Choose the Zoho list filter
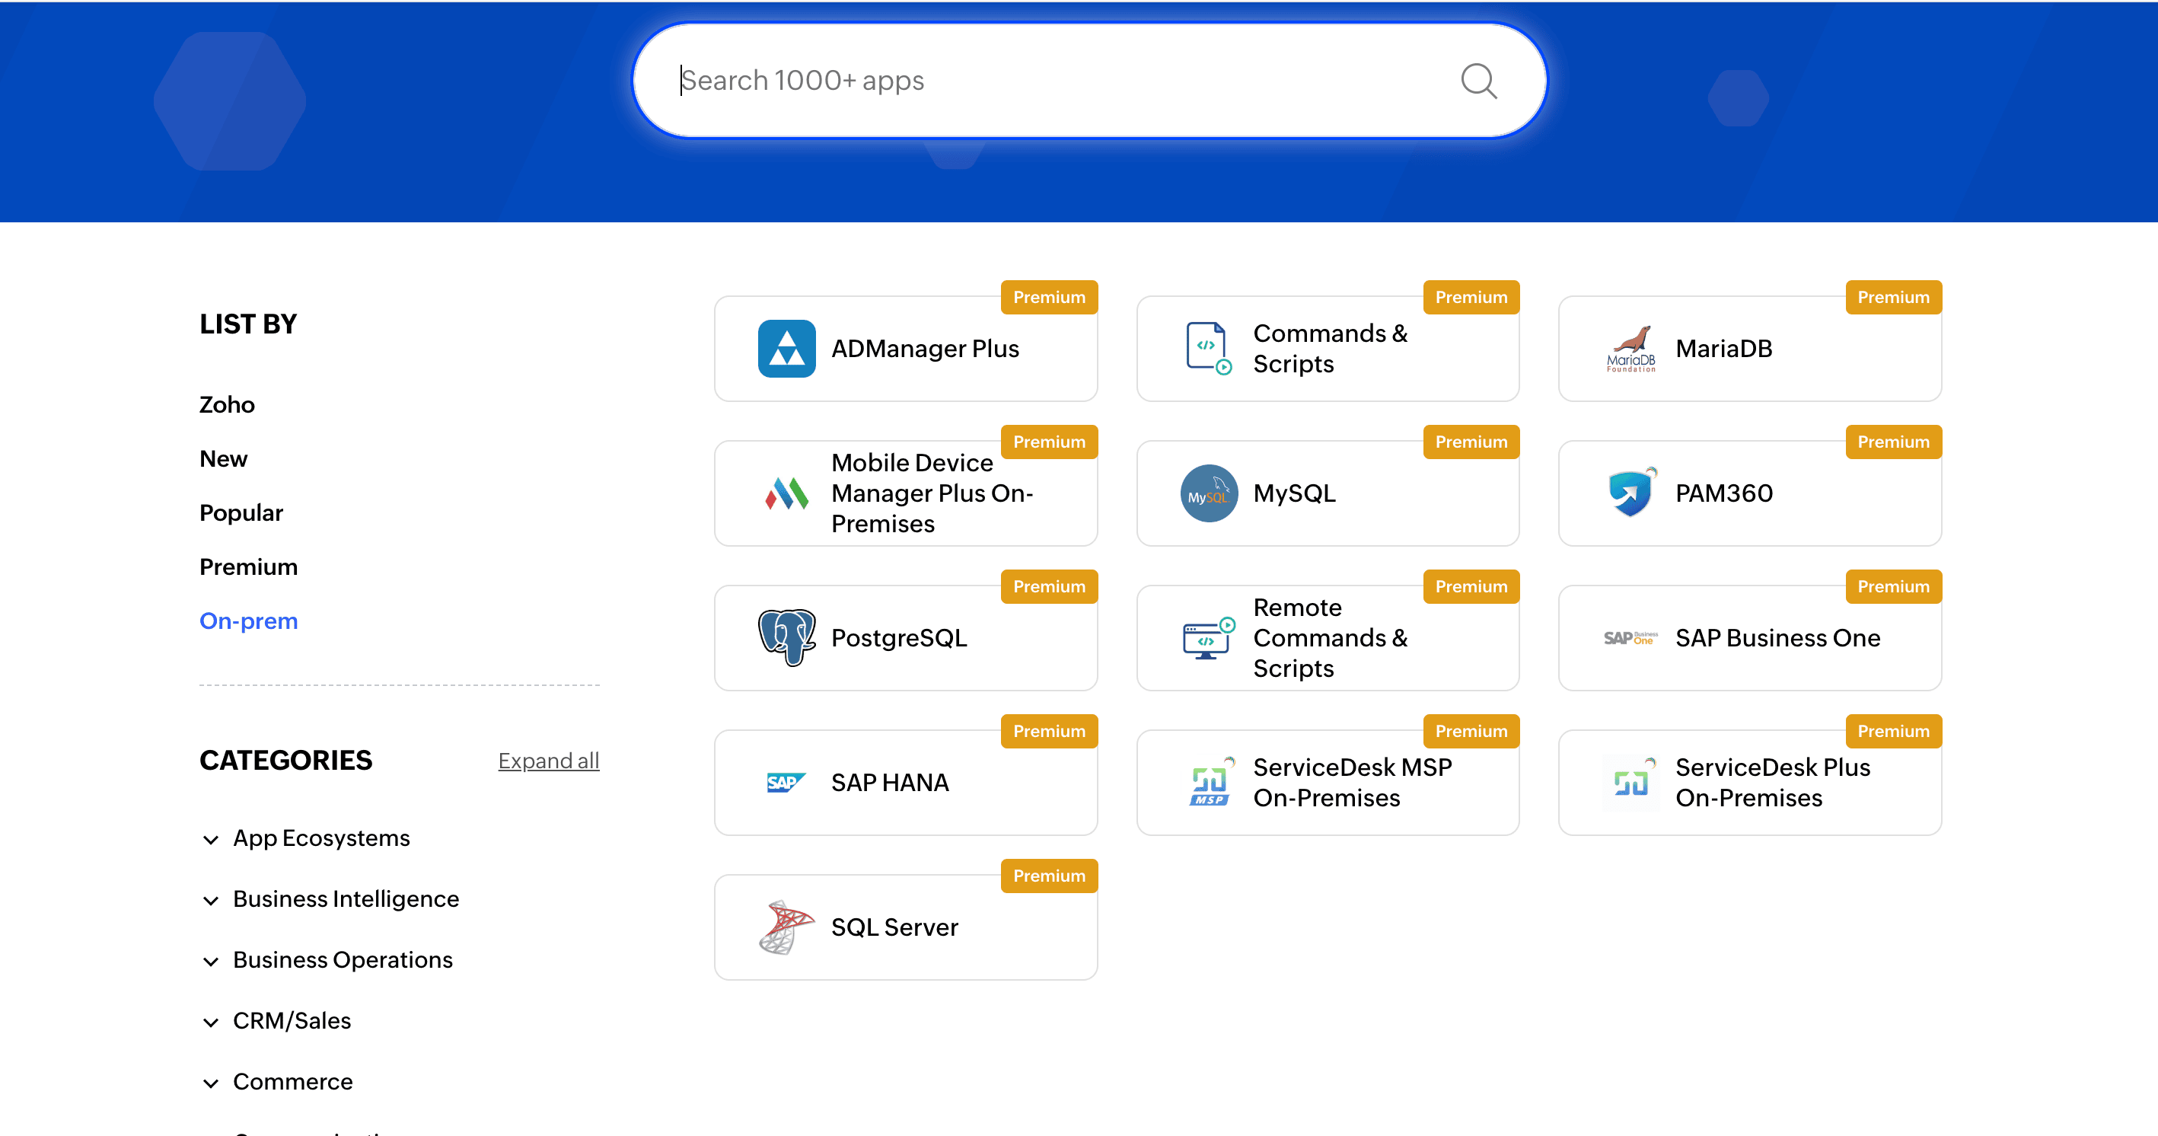Viewport: 2158px width, 1136px height. tap(226, 404)
